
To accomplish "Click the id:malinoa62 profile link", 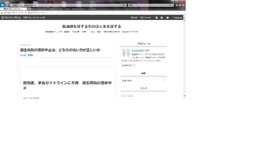I will (x=138, y=50).
